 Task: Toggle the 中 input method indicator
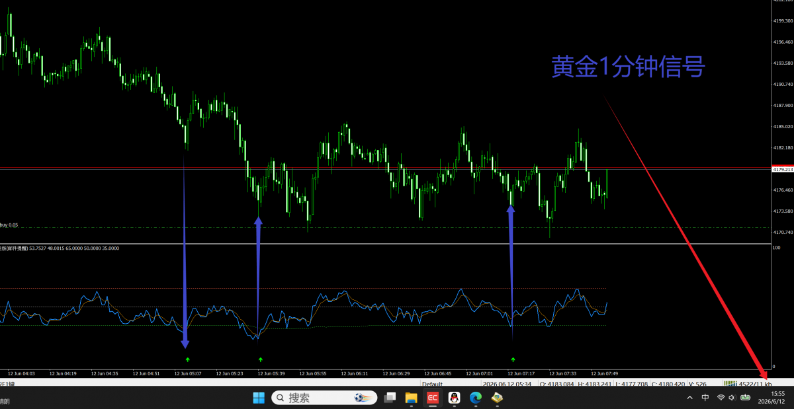[x=705, y=398]
